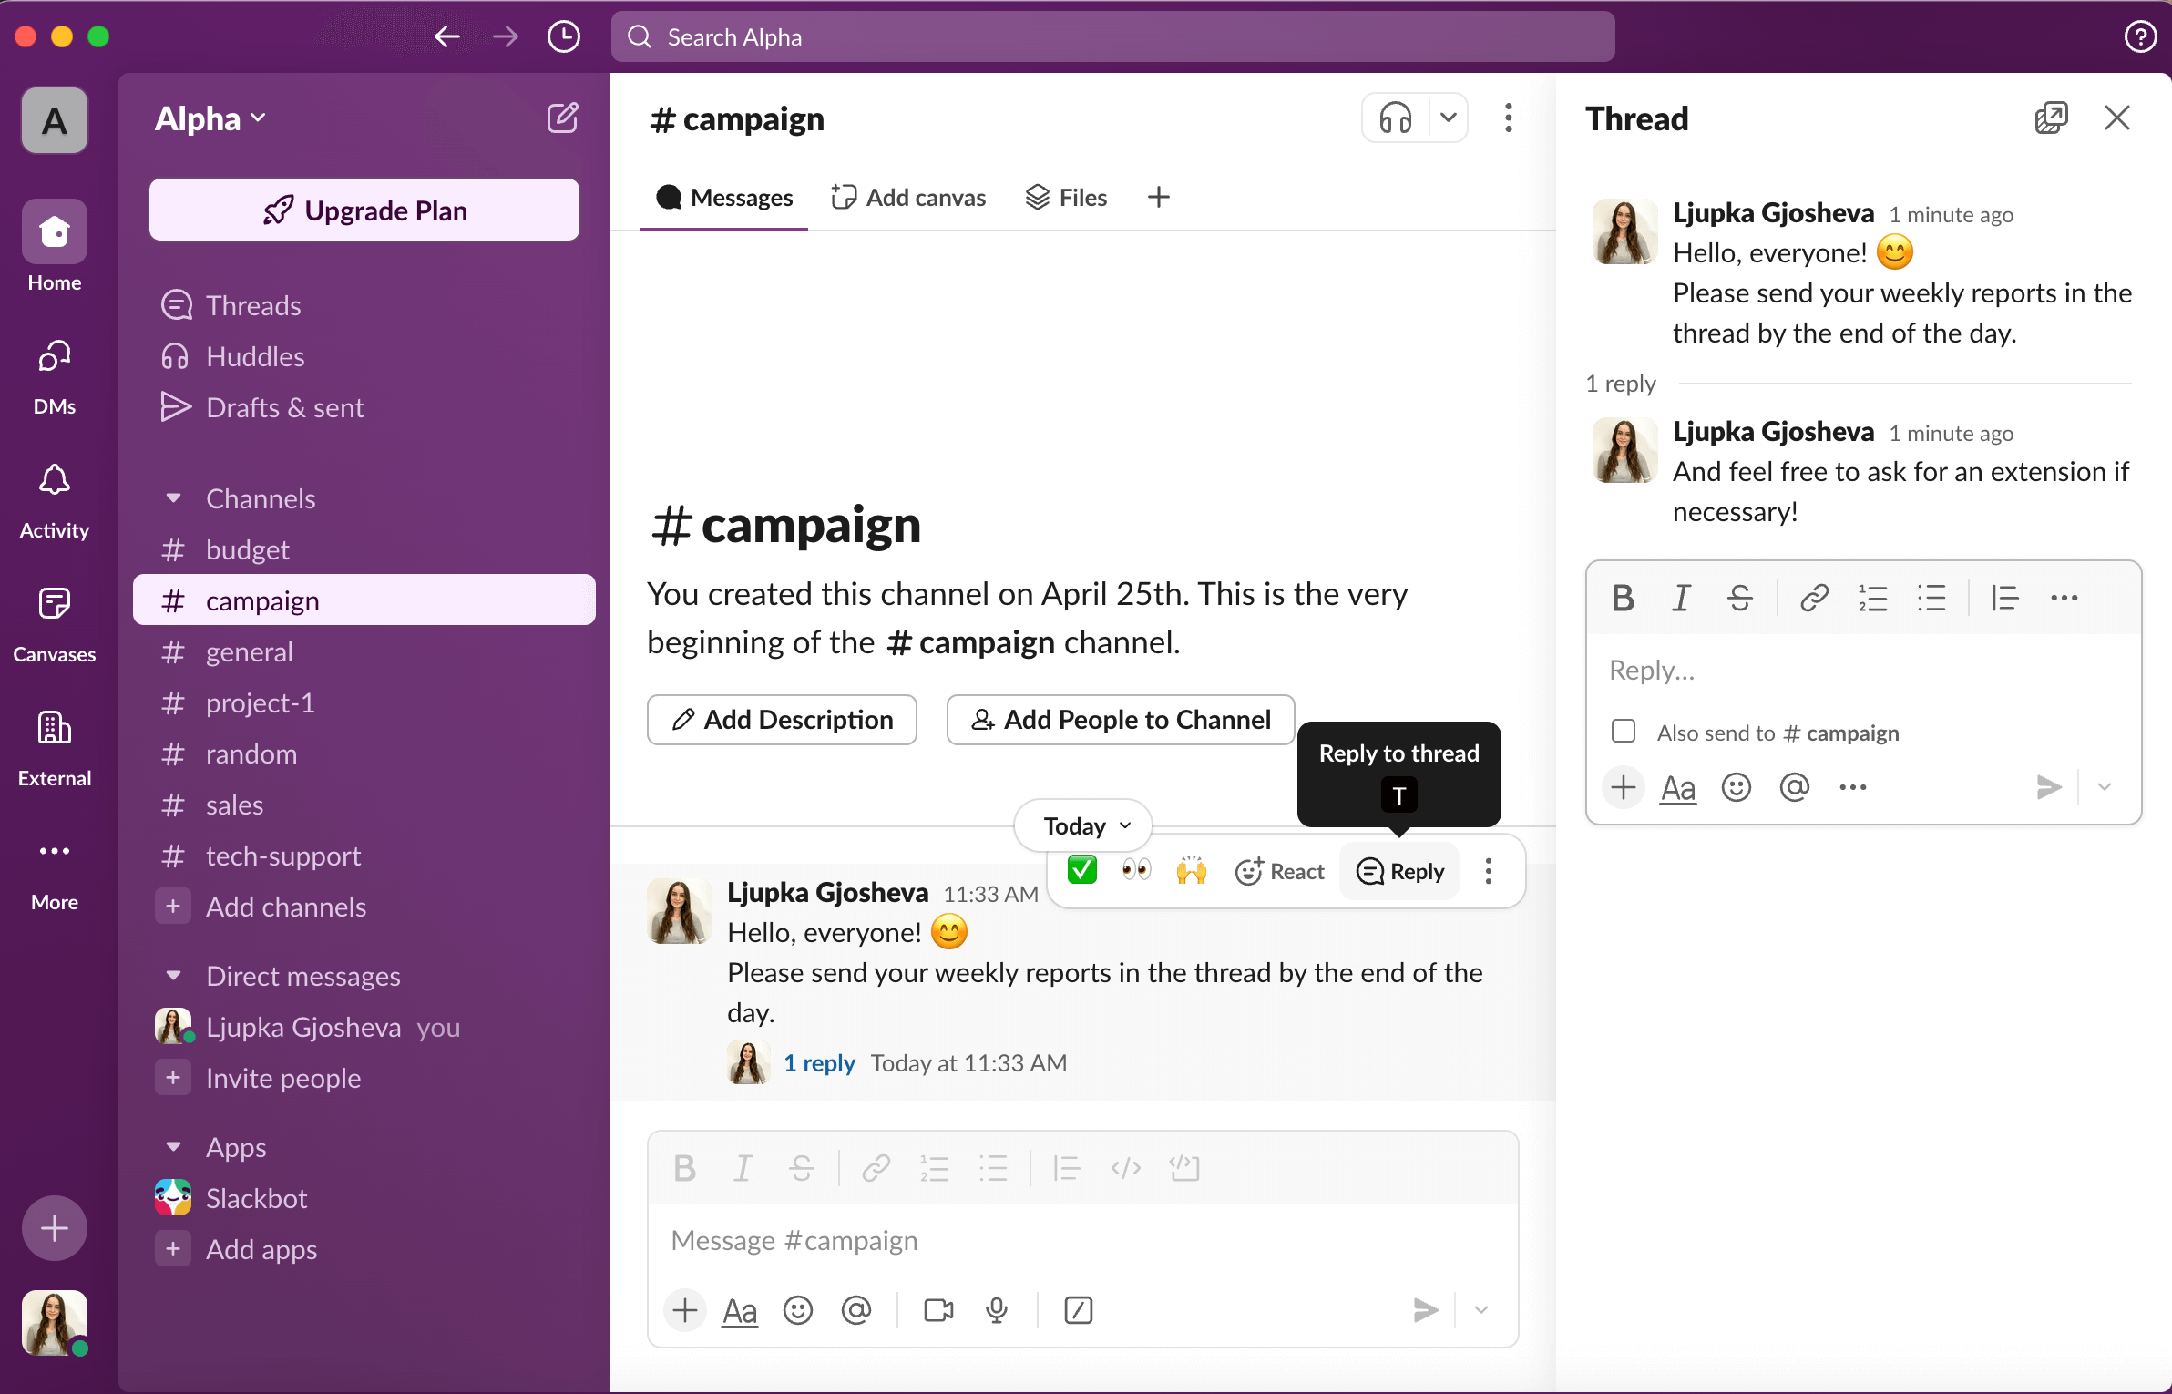2172x1394 pixels.
Task: Open More options in the left rail
Action: [55, 872]
